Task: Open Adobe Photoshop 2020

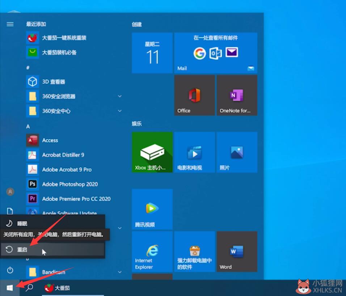Action: pos(74,184)
